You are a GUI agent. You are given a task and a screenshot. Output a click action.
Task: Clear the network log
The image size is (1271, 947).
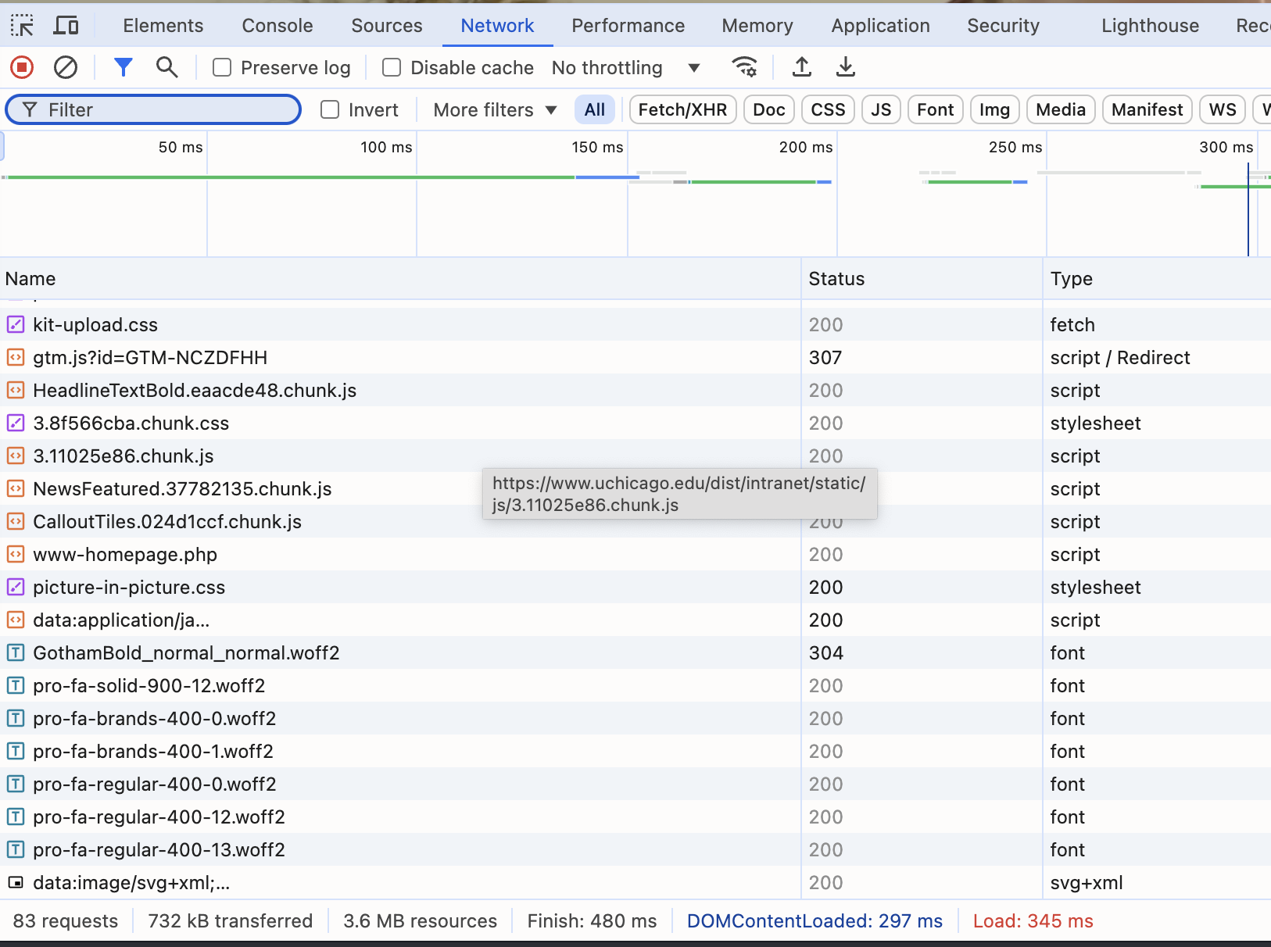66,68
